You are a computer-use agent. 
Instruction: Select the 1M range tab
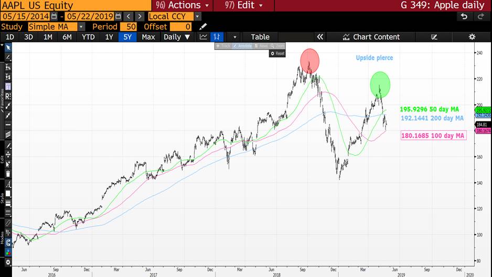[x=48, y=37]
